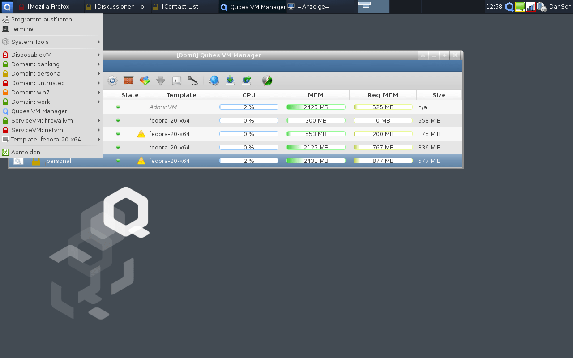Click the green state dot in the AdminVM row
The height and width of the screenshot is (358, 573).
(118, 107)
